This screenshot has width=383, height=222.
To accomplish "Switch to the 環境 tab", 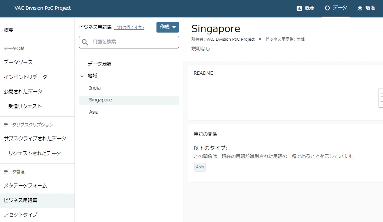I will pos(366,8).
